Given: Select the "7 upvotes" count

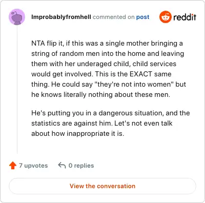Looking at the screenshot, I should tap(33, 166).
